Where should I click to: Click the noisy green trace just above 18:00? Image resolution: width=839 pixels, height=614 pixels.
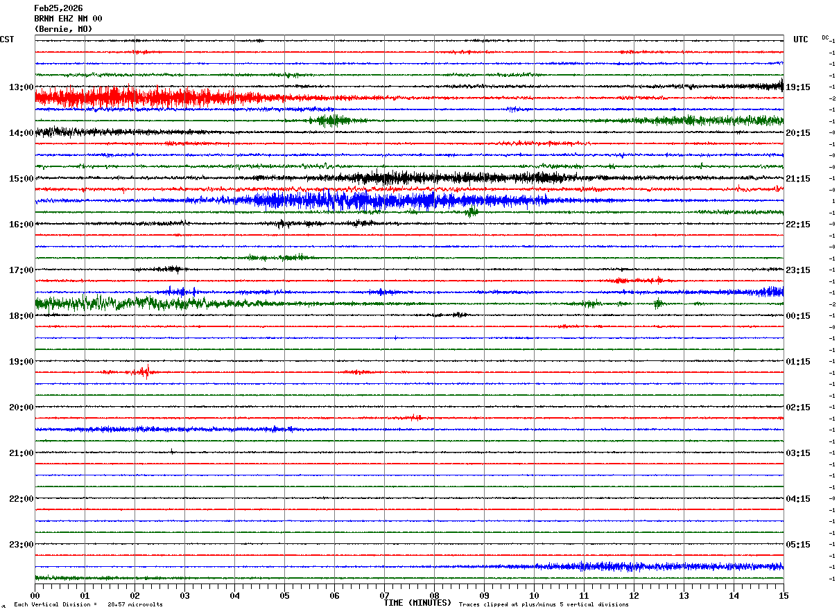409,304
